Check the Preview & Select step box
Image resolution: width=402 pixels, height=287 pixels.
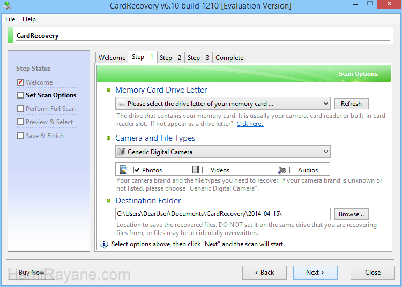click(20, 122)
